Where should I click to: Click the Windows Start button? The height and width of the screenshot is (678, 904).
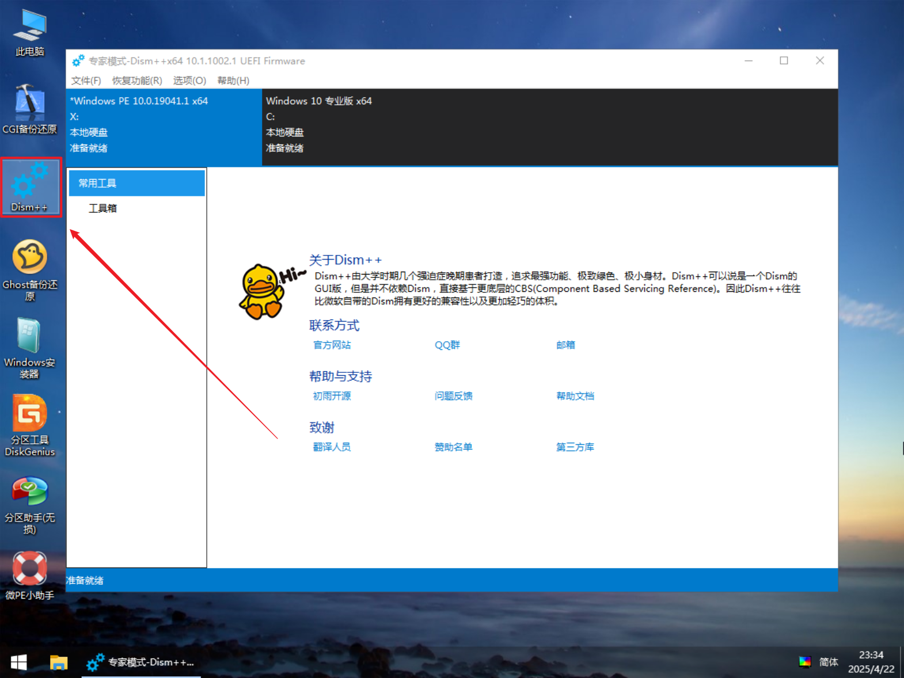click(x=19, y=662)
